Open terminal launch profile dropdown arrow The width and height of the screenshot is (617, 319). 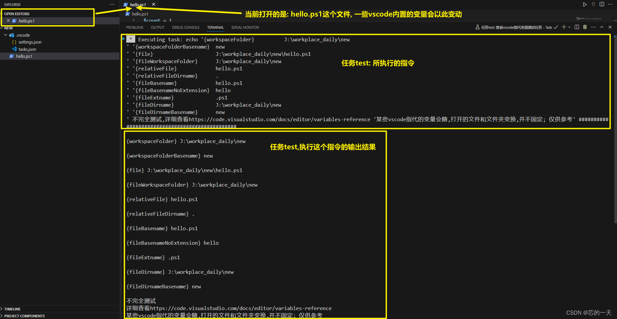(x=569, y=27)
